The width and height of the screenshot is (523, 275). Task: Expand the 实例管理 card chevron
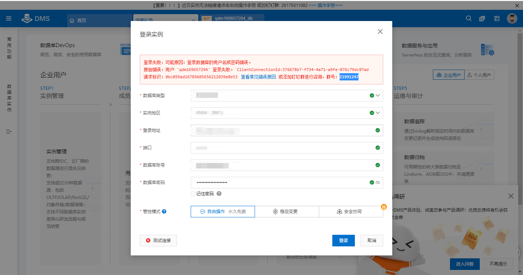pos(92,188)
